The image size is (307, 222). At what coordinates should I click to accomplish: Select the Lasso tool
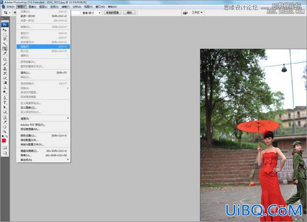tap(5, 39)
